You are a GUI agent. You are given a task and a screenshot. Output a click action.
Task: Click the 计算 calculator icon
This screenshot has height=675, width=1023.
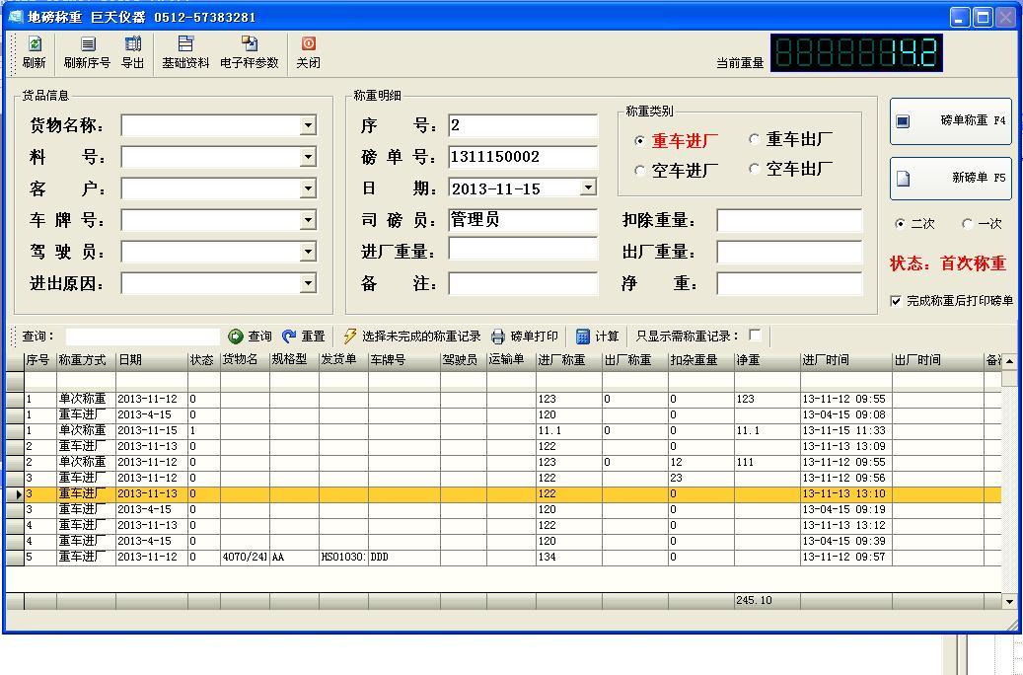583,337
